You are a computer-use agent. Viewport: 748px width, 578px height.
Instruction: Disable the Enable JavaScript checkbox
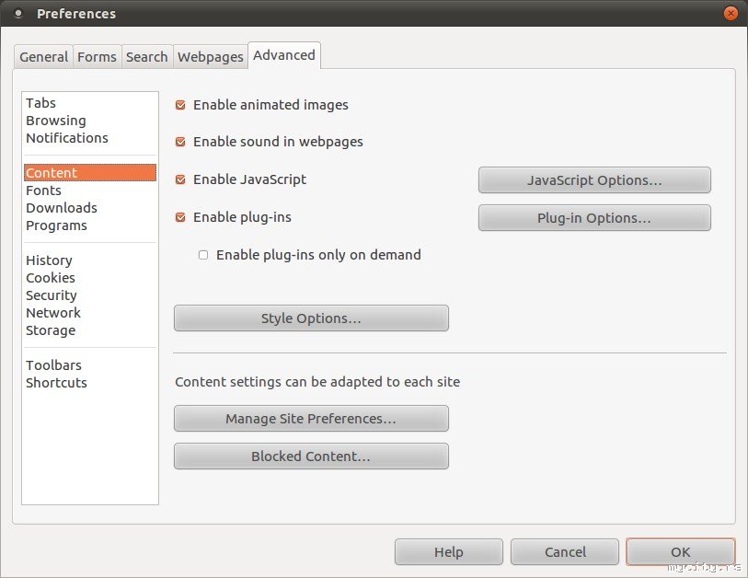(180, 179)
